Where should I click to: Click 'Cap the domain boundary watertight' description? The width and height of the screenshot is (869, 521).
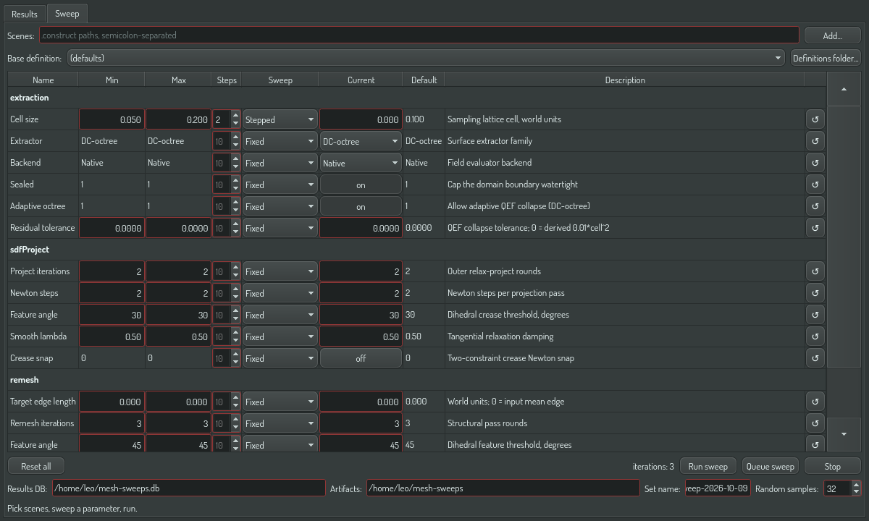[x=513, y=185]
